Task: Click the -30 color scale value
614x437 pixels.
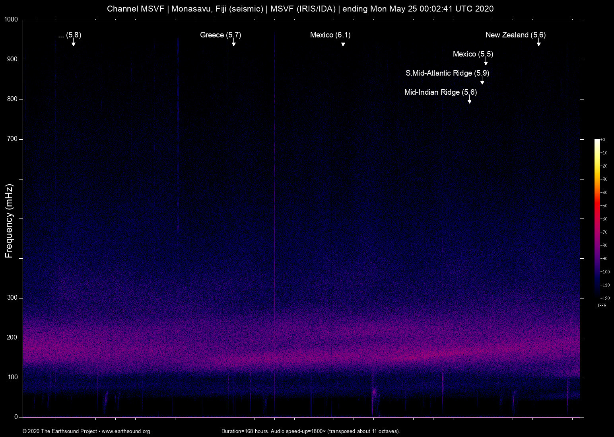Action: [604, 179]
